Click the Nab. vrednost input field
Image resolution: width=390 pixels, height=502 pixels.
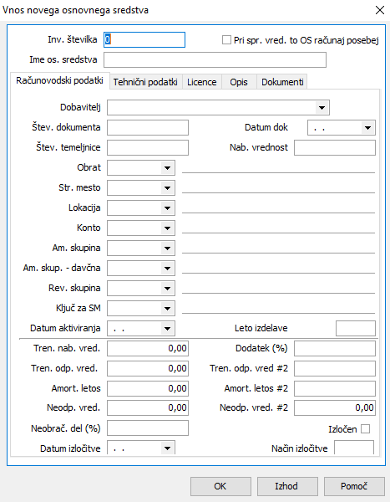pos(335,147)
